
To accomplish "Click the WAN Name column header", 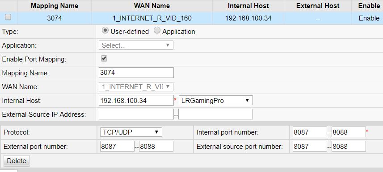I will pyautogui.click(x=152, y=6).
